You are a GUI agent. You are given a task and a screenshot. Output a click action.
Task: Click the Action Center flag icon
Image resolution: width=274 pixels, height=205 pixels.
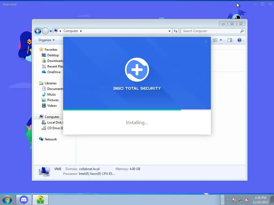click(234, 200)
